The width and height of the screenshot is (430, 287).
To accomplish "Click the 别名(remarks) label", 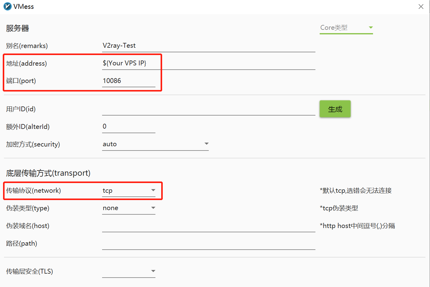I will (27, 46).
